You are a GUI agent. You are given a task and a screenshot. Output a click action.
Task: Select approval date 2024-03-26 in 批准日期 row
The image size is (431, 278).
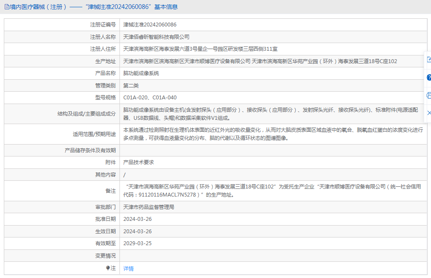click(137, 219)
